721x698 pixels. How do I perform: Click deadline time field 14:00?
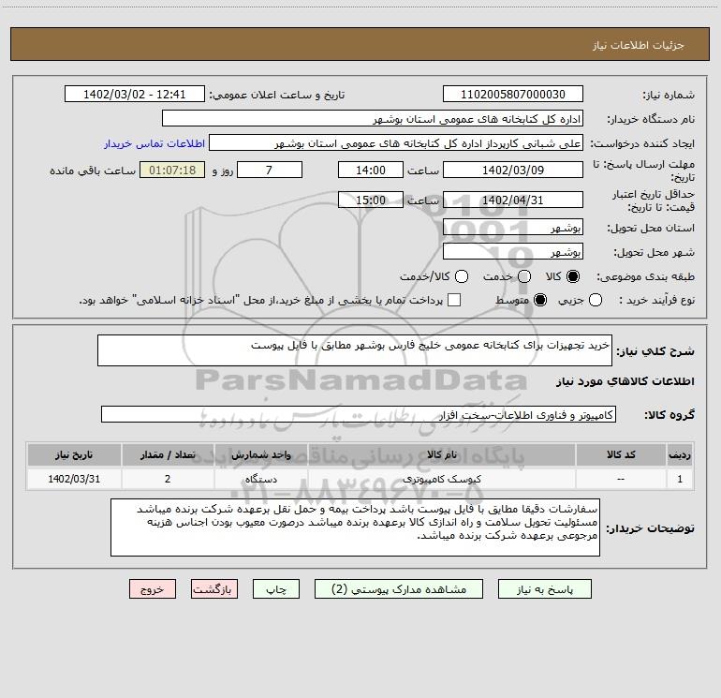(x=371, y=170)
